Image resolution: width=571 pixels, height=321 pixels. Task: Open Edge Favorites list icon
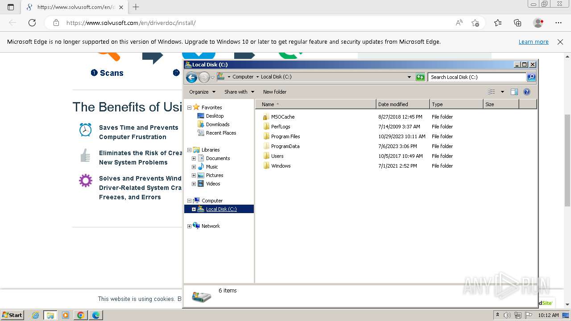pos(498,23)
